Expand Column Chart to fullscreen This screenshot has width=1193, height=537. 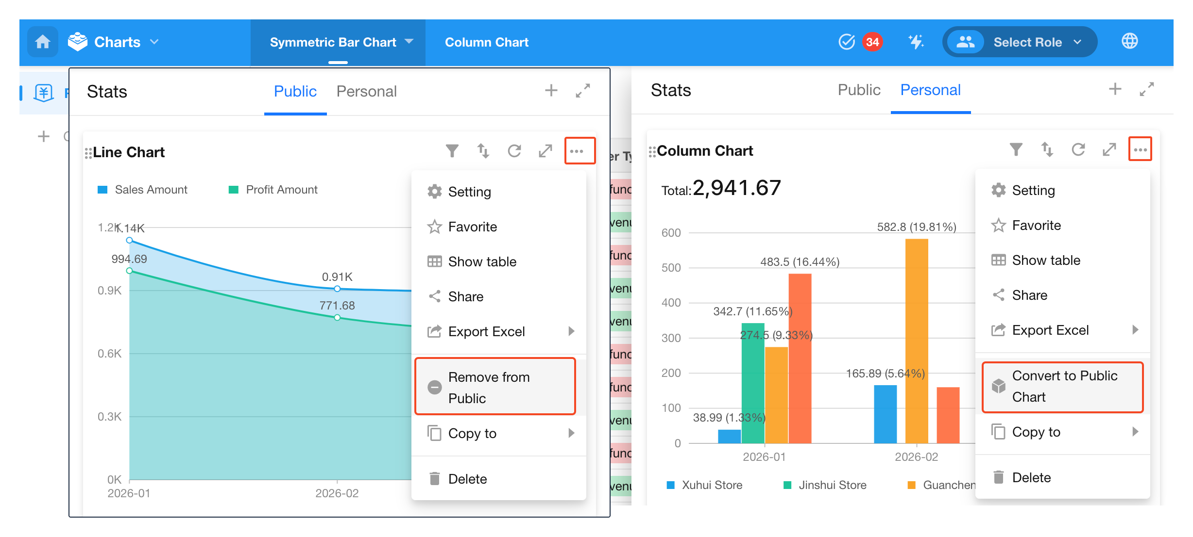[1109, 149]
